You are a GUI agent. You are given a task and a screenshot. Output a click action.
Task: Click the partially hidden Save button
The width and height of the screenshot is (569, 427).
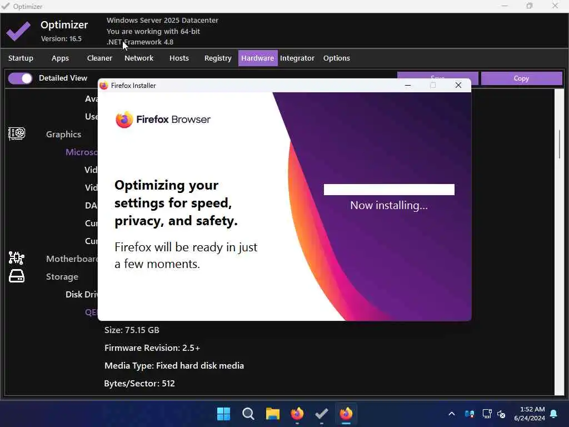pyautogui.click(x=438, y=75)
